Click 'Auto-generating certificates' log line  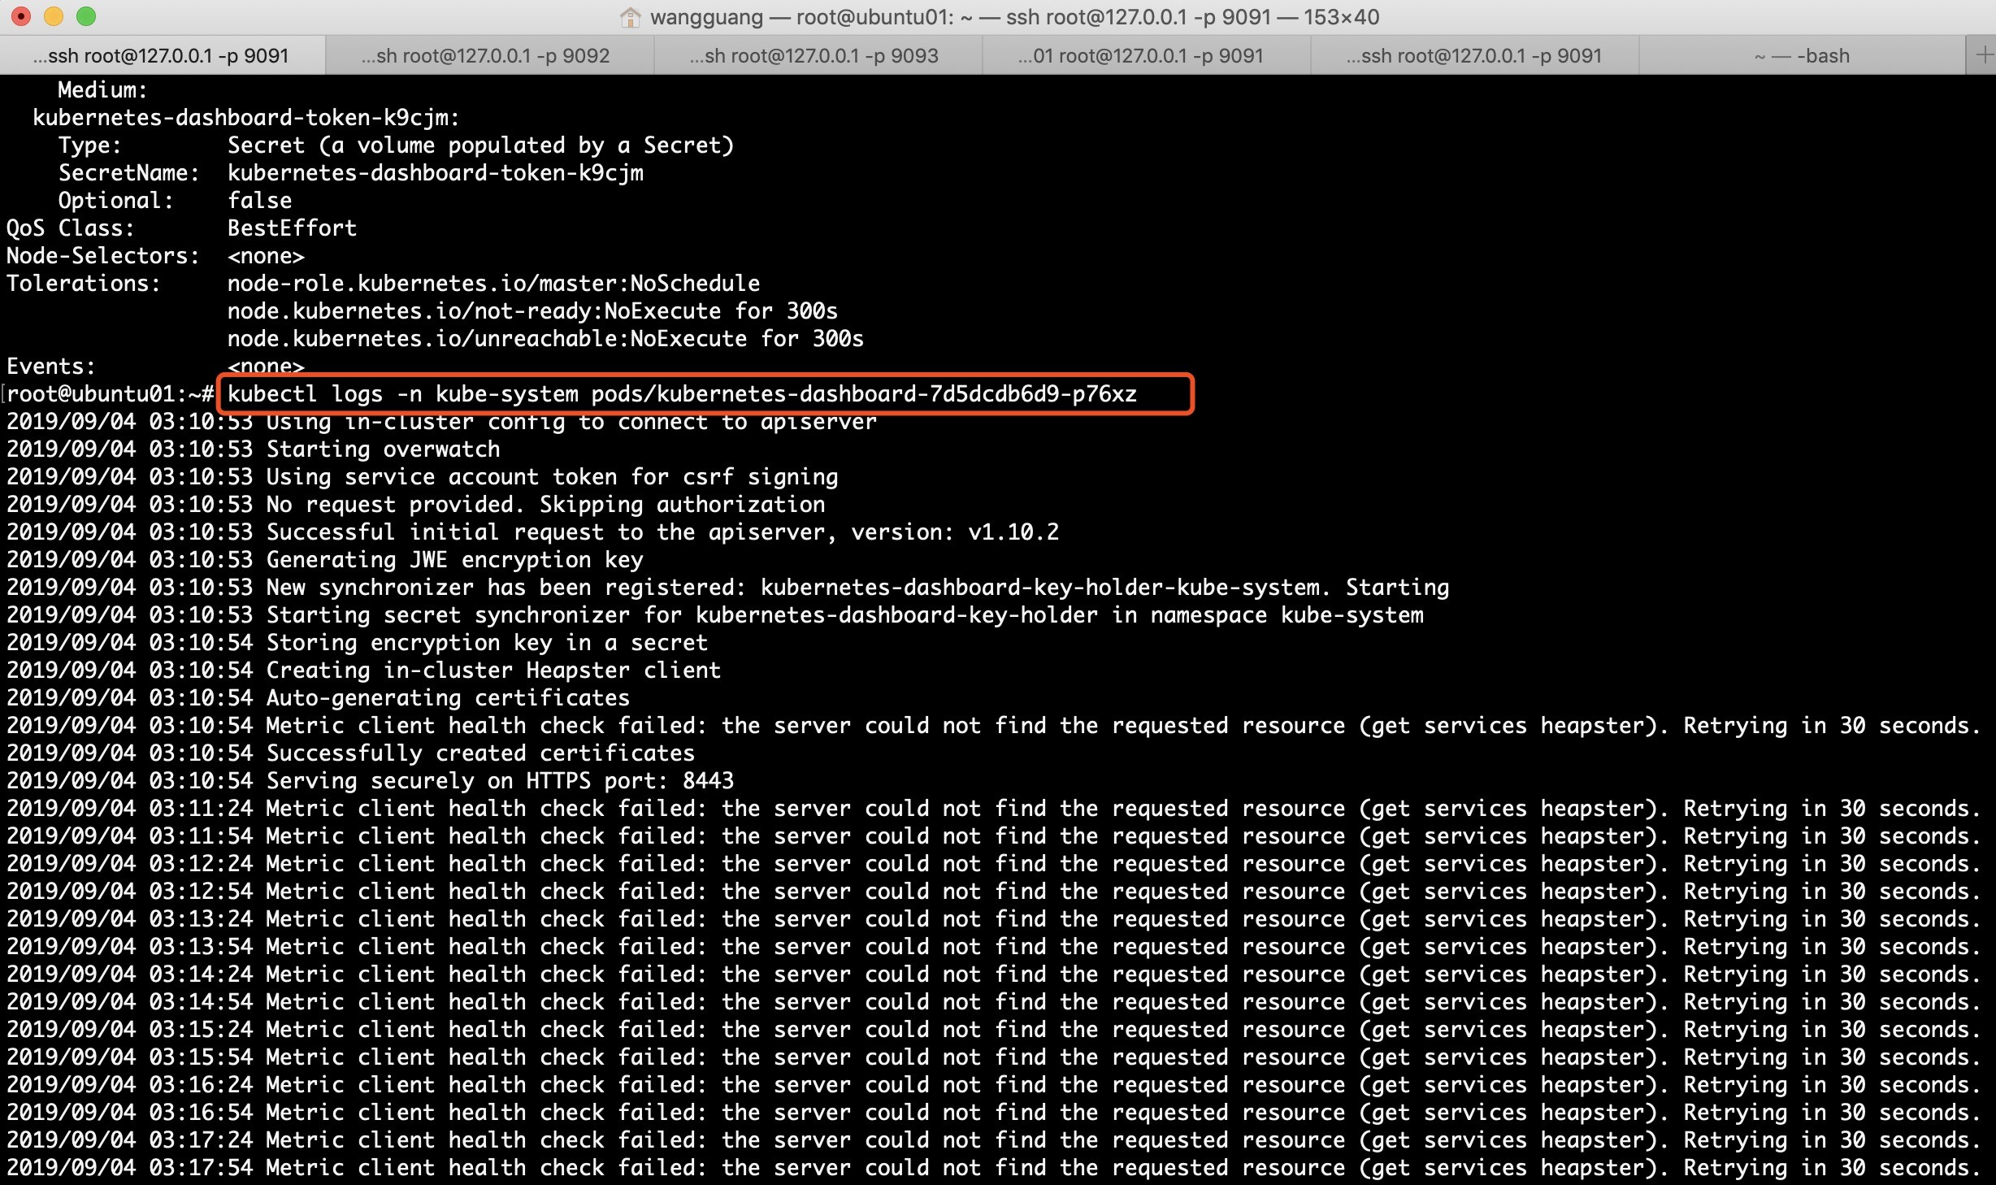(319, 698)
